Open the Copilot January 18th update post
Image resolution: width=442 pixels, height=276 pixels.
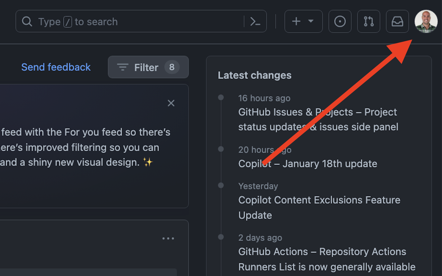tap(307, 163)
